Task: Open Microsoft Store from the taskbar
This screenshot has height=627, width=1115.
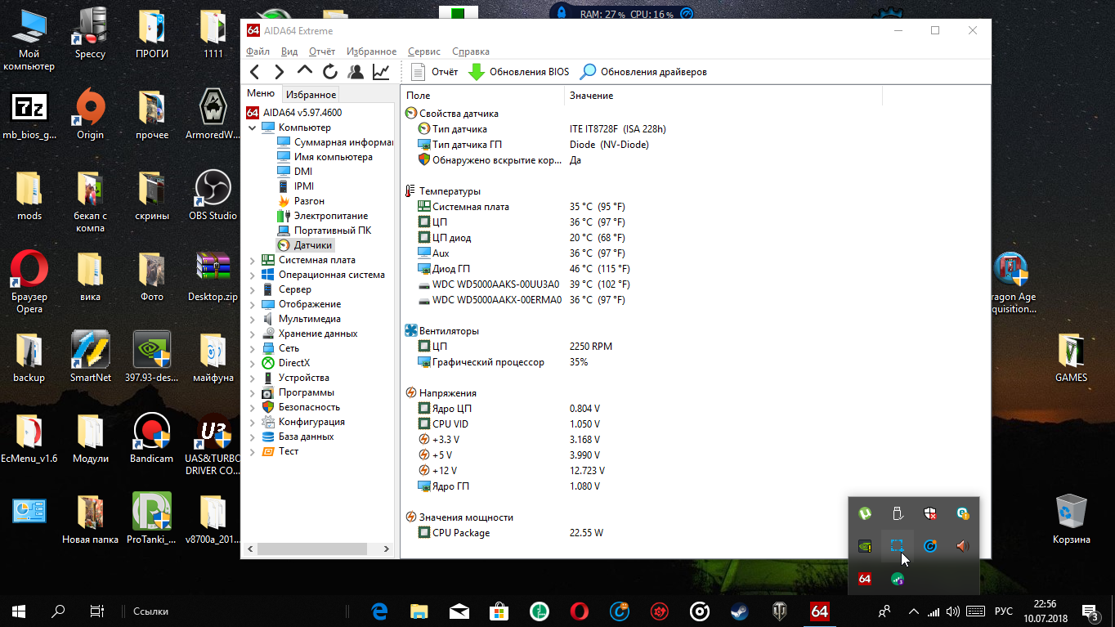Action: [x=499, y=611]
